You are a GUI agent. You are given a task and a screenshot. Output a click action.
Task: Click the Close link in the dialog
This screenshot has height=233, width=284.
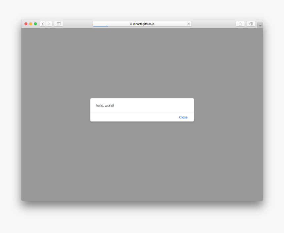pos(183,117)
